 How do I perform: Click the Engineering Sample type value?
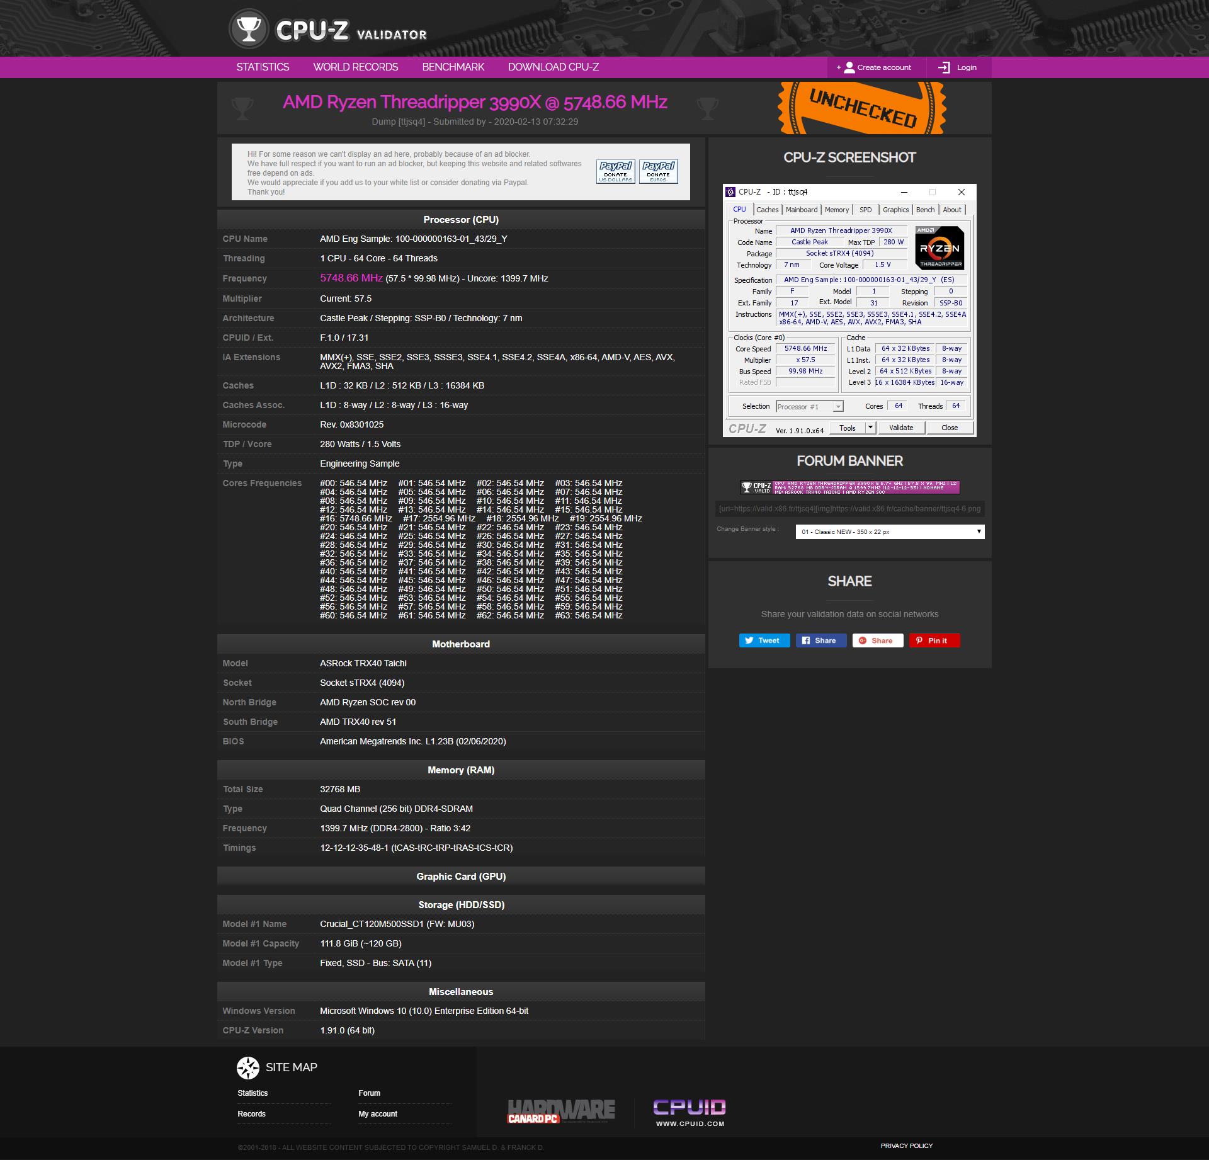point(360,463)
